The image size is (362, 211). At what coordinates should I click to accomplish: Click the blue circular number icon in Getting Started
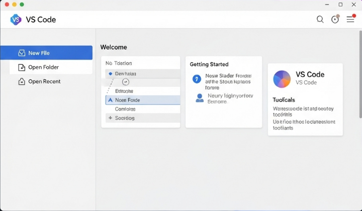tap(197, 79)
